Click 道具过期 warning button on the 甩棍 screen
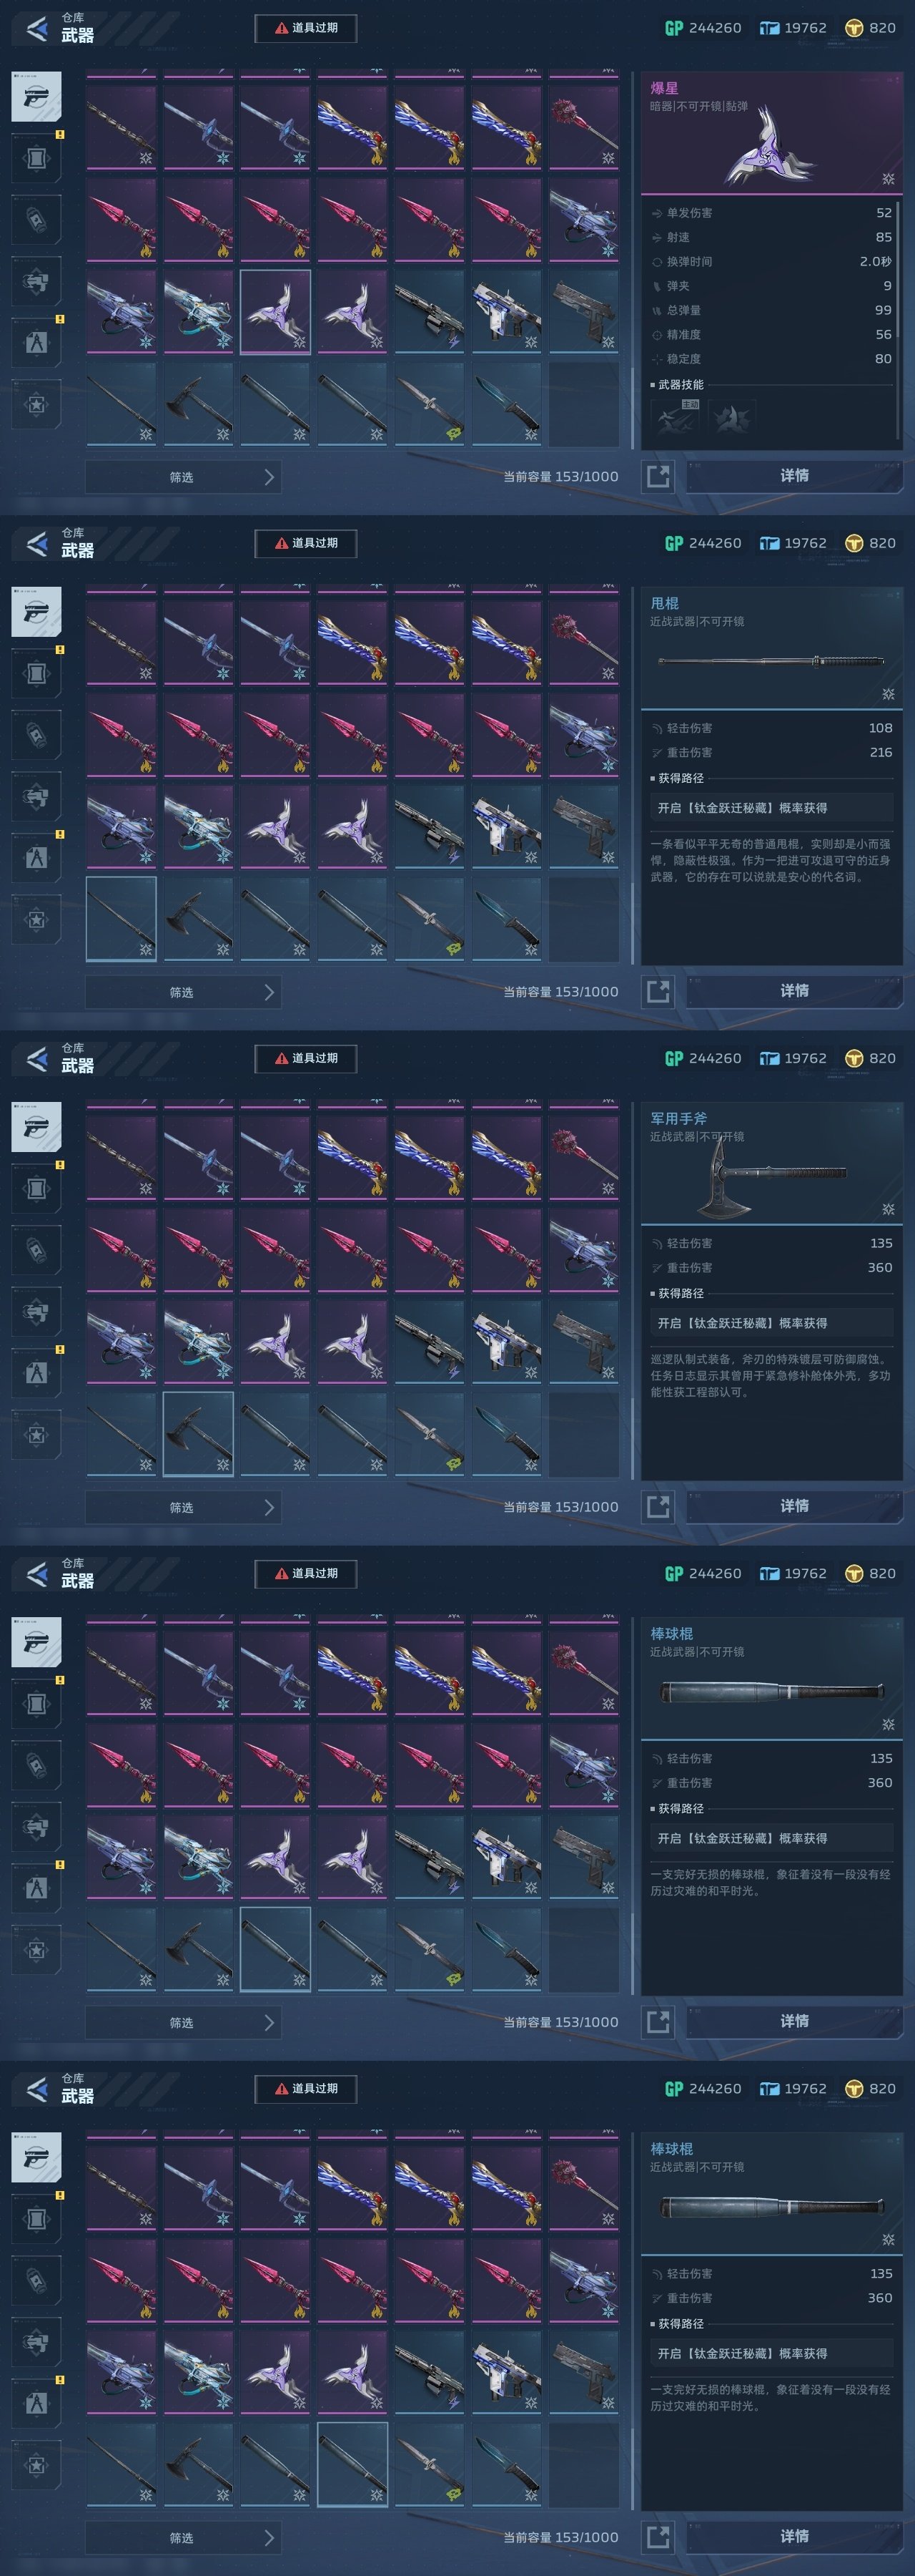This screenshot has height=2576, width=915. pyautogui.click(x=306, y=543)
